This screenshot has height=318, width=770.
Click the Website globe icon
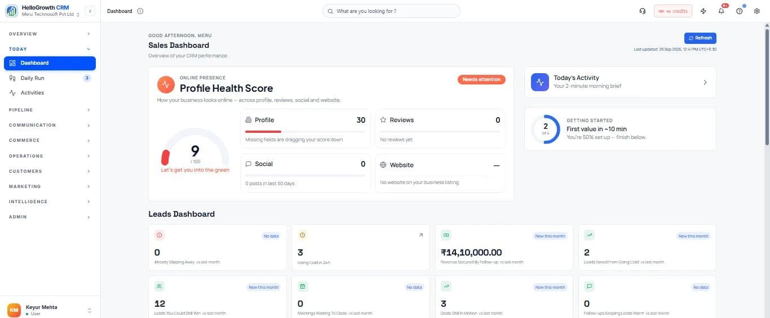383,165
